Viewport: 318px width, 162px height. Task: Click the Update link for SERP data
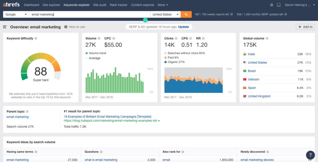click(x=184, y=27)
